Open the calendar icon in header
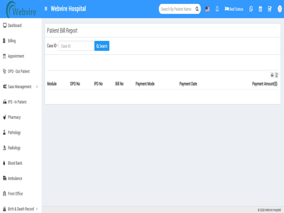The image size is (284, 213). click(260, 9)
